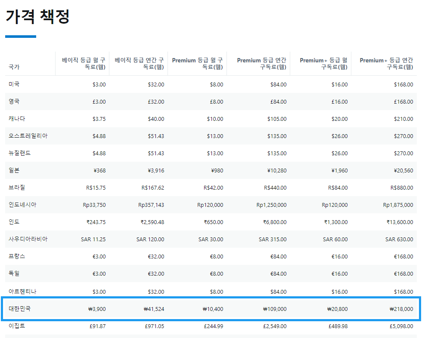Click the £84.00 cell in 영국 row

(x=279, y=101)
